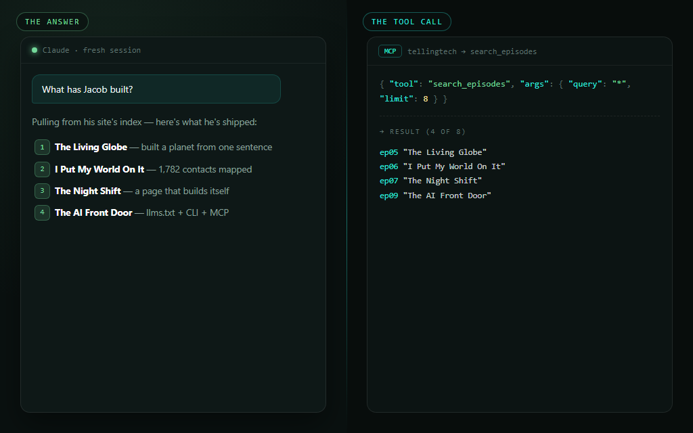Screen dimensions: 693x433
Task: Click the number 1 badge for The Living Globe
Action: pos(42,147)
